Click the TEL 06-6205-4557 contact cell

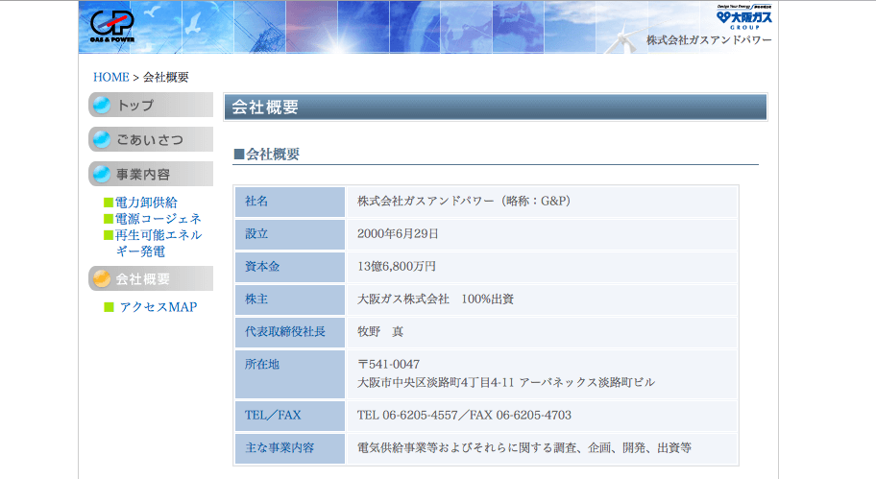pos(464,416)
